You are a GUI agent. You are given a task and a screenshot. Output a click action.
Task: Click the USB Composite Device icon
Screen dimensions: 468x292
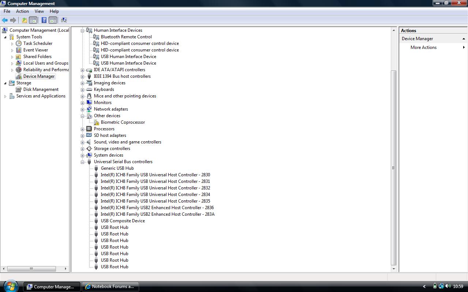click(96, 221)
